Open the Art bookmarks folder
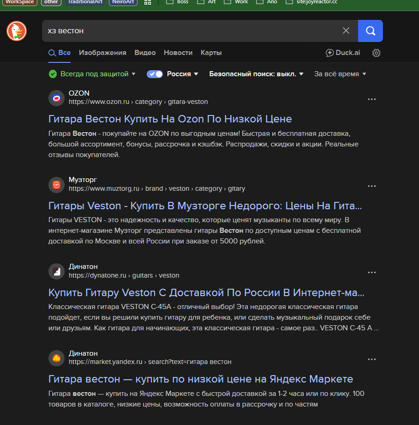The image size is (419, 425). pyautogui.click(x=206, y=2)
